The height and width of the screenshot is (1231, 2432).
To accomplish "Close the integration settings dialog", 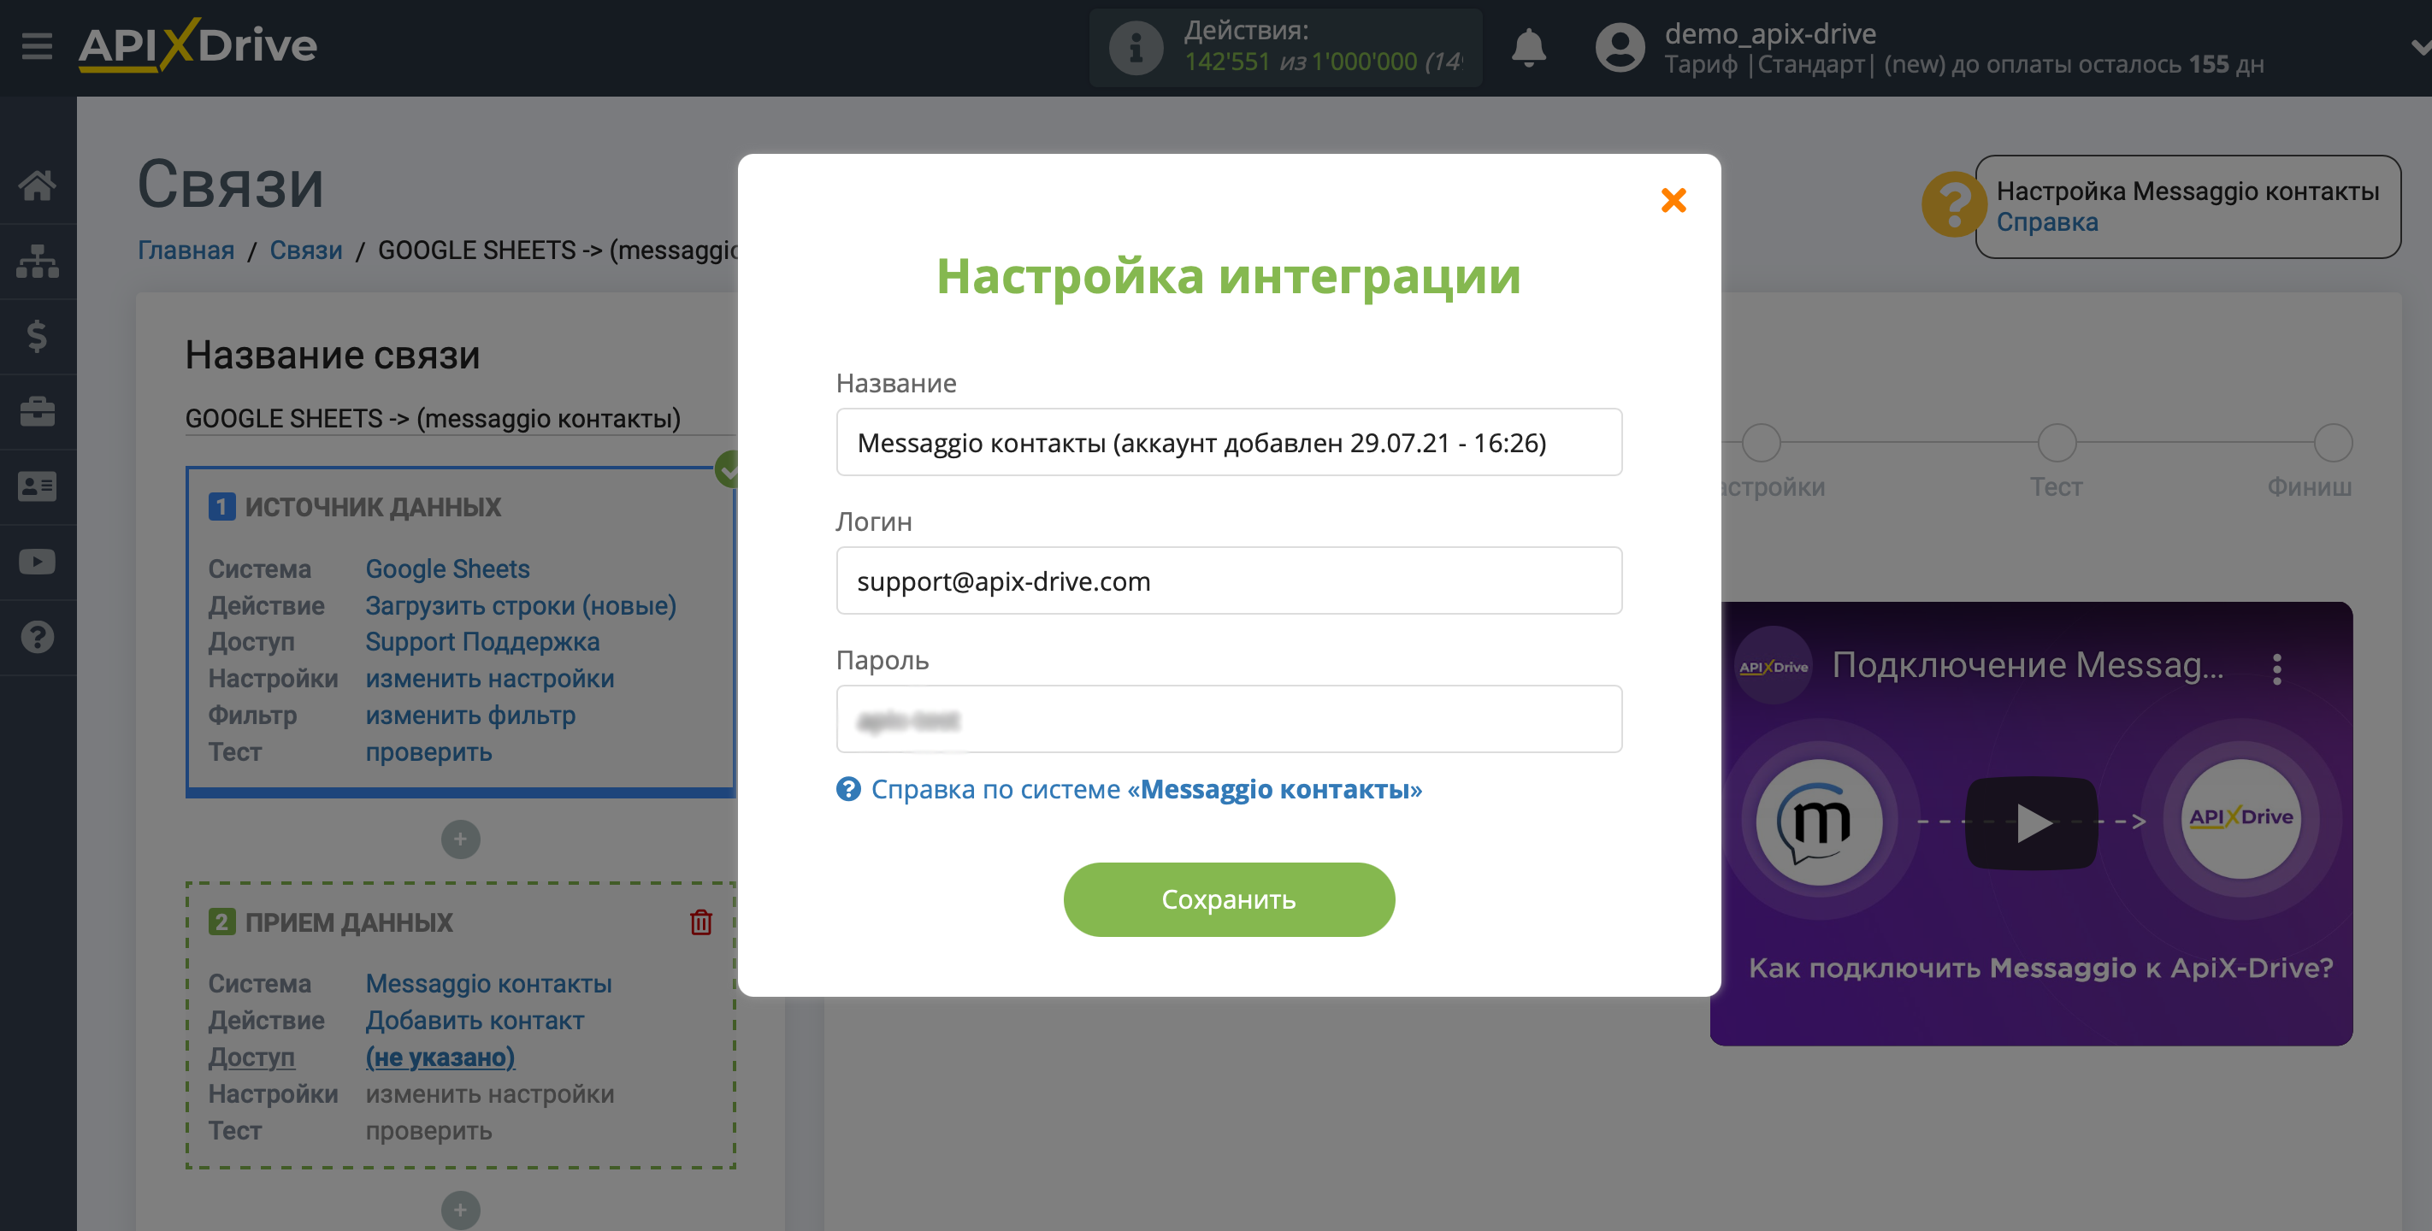I will click(x=1673, y=200).
